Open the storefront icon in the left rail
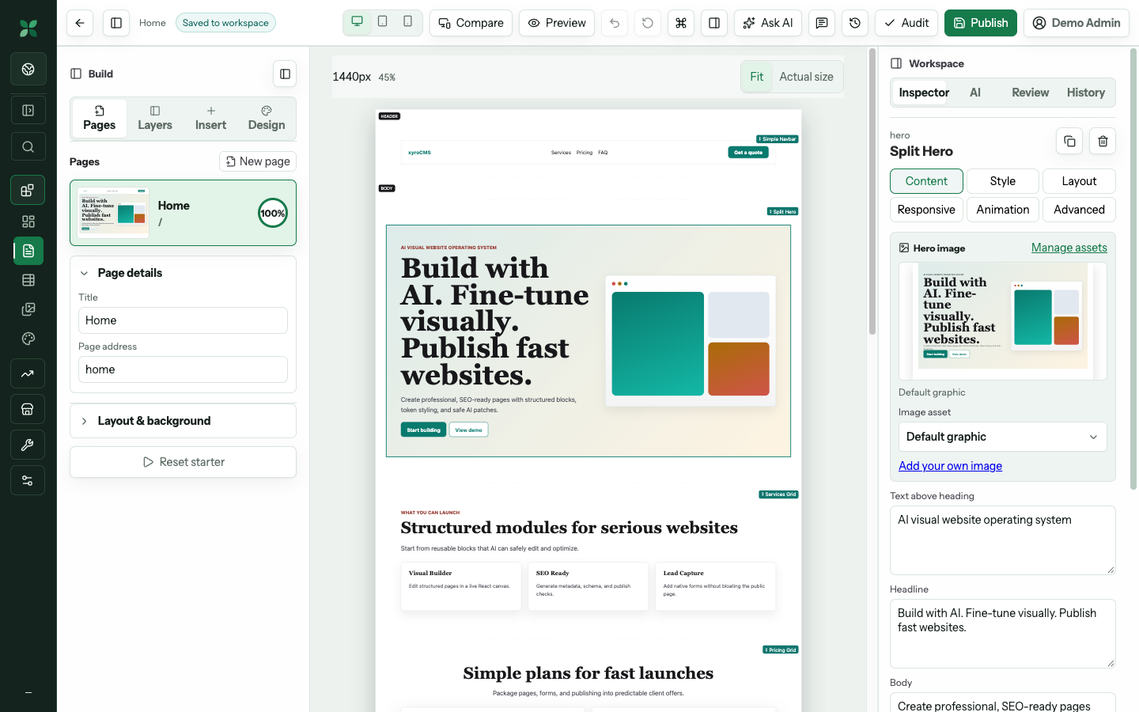1139x712 pixels. (28, 409)
